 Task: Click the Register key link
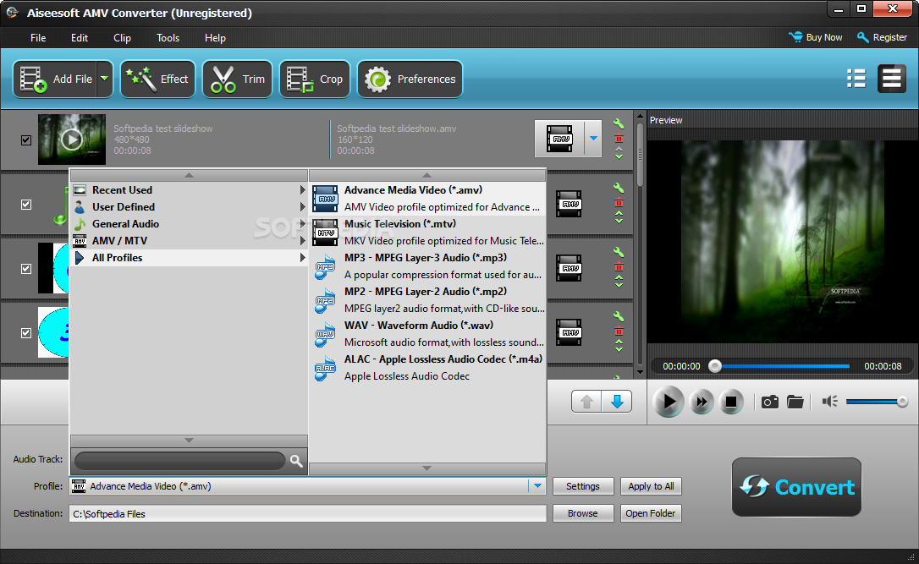[x=882, y=37]
